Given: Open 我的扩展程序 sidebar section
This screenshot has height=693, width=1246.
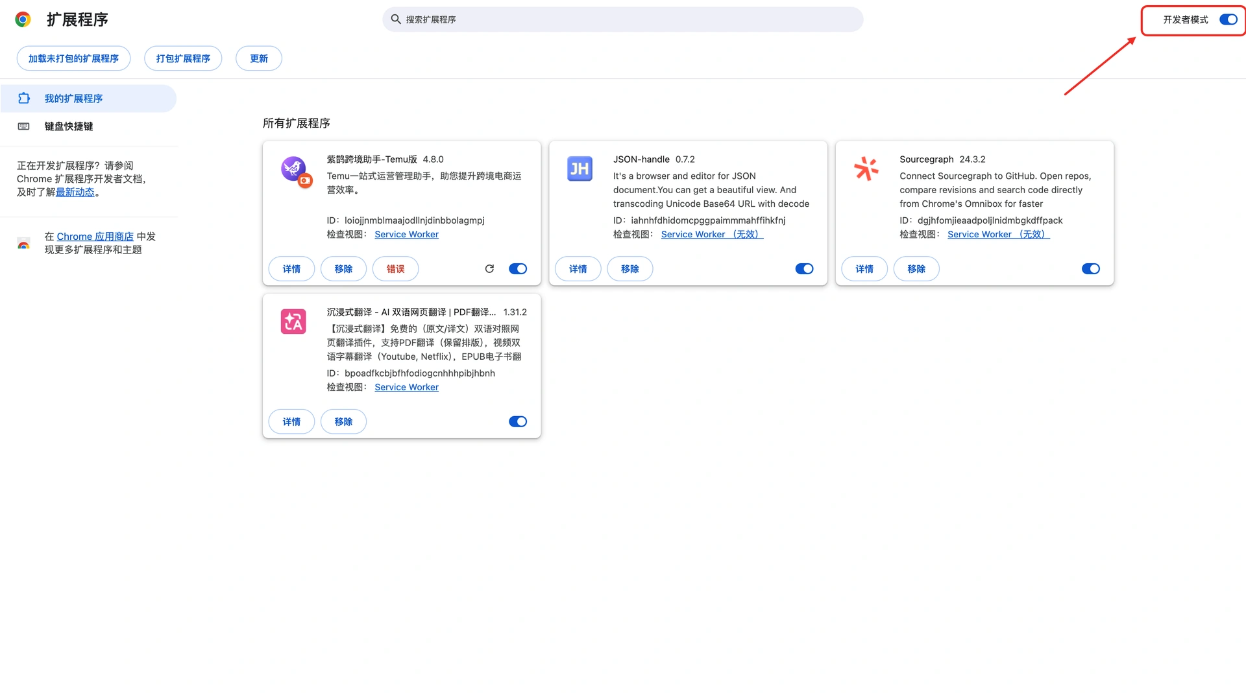Looking at the screenshot, I should [x=88, y=99].
